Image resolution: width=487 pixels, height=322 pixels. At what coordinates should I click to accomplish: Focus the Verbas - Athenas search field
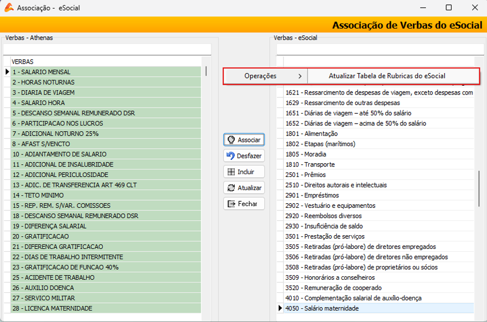(107, 49)
